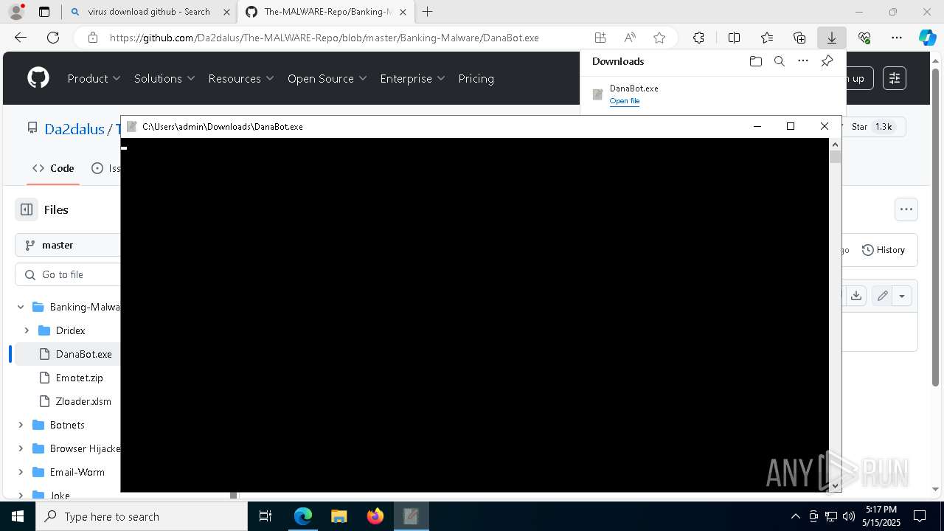Click console window scrollbar down arrow
Screen dimensions: 944x531
835,486
